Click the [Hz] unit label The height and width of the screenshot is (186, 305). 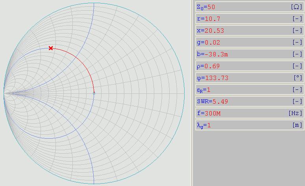[x=295, y=113]
